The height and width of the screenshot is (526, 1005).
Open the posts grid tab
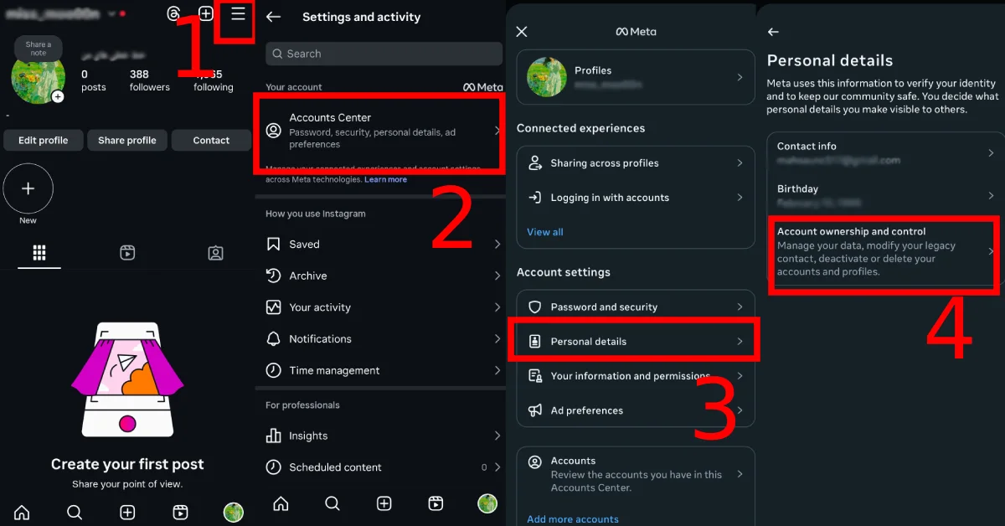tap(39, 253)
